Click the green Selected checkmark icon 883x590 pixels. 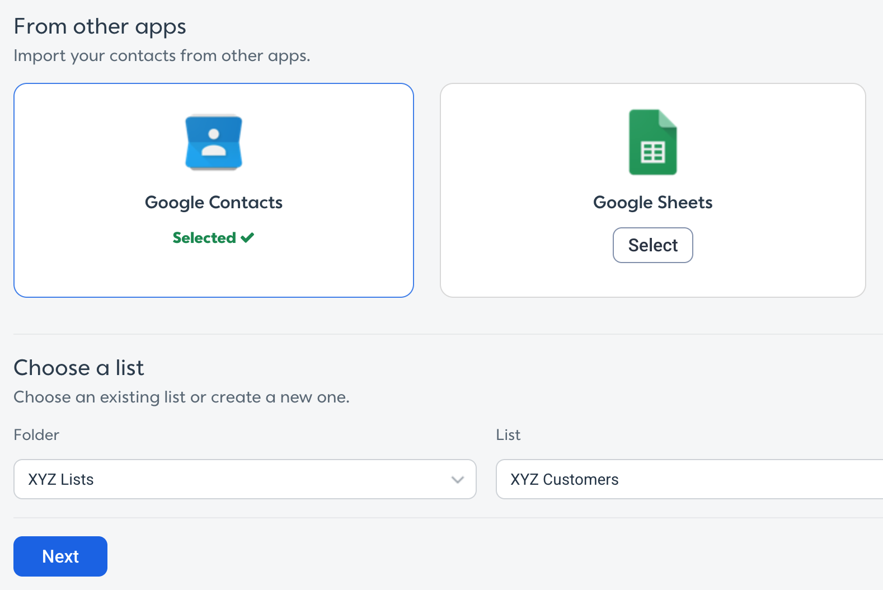[x=247, y=238]
